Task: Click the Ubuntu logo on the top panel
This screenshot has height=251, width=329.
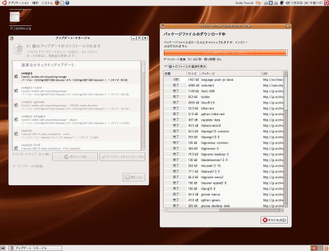Action: click(4, 3)
